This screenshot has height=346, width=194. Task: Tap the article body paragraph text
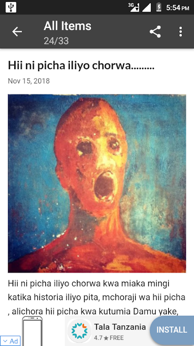(x=97, y=297)
